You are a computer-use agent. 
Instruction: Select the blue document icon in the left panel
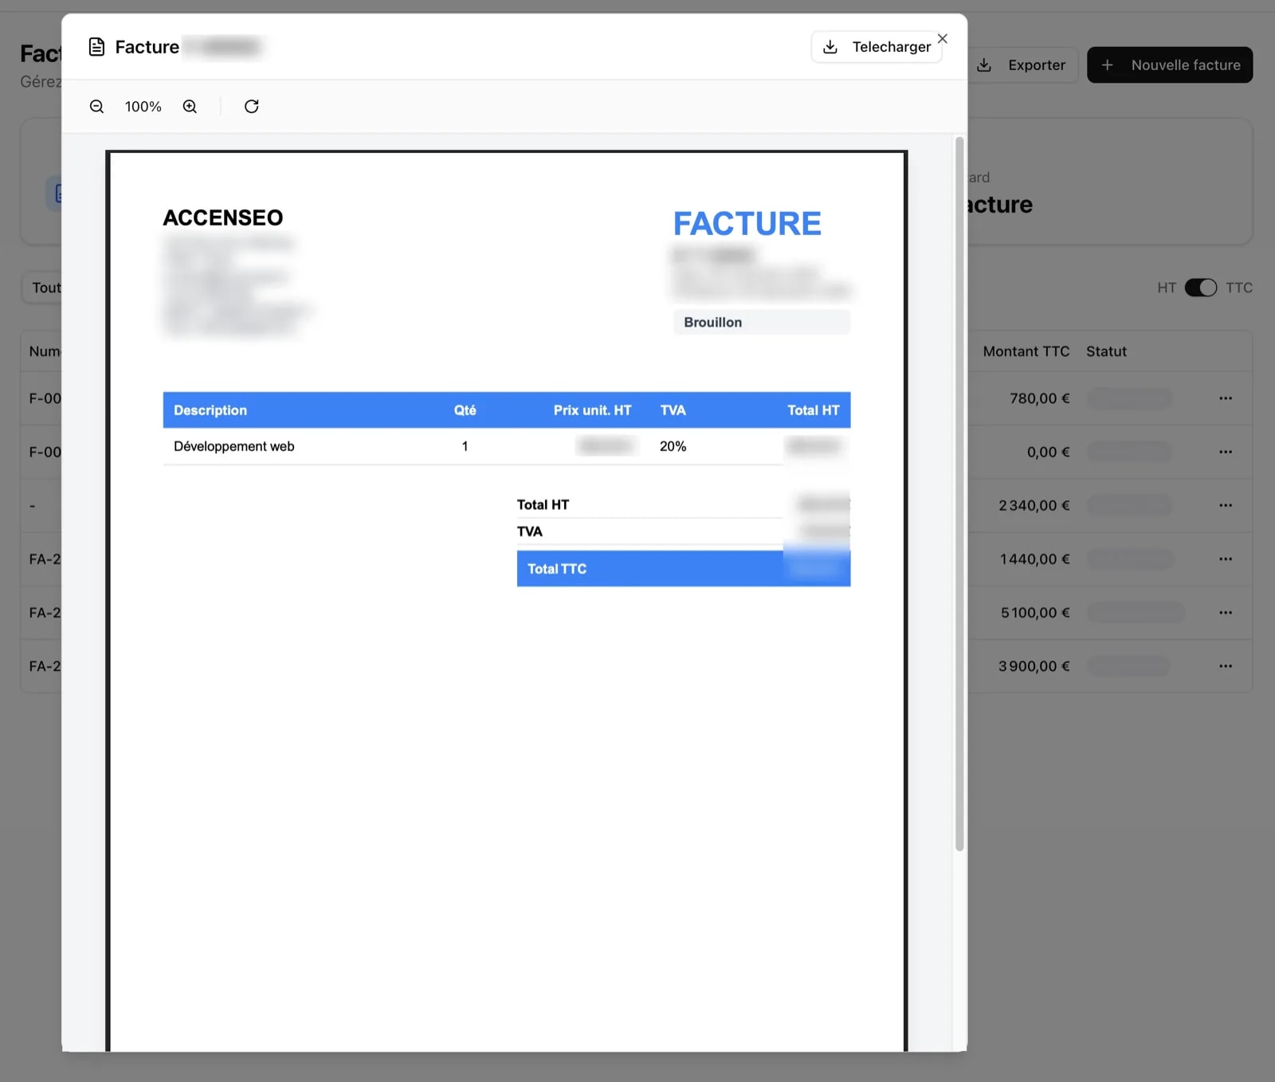pyautogui.click(x=59, y=194)
